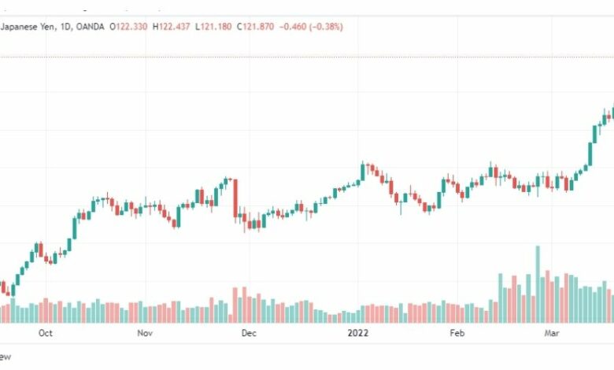Viewport: 614px width, 370px height.
Task: Click the open value O122.330
Action: 128,27
